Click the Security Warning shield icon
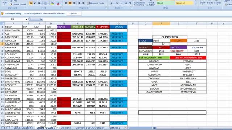Viewport: 232px width, 130px height. [2, 14]
